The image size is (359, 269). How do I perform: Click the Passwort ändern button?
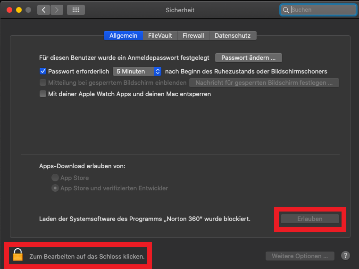pos(249,58)
